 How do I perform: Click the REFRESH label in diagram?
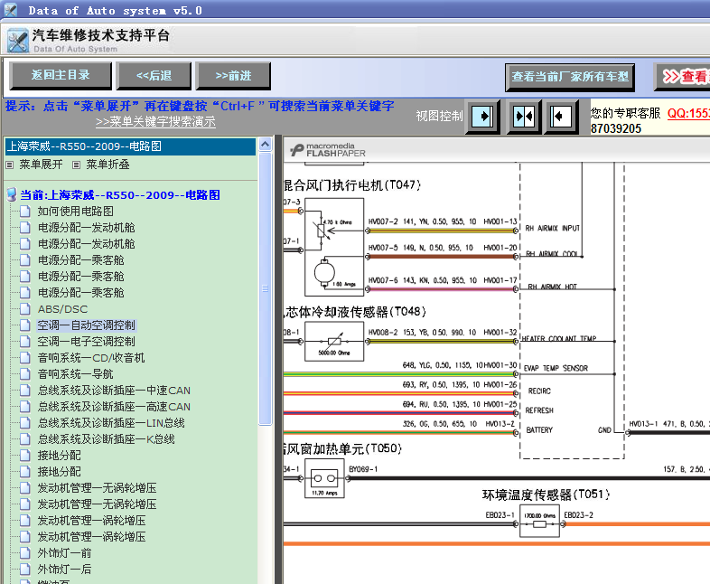539,410
